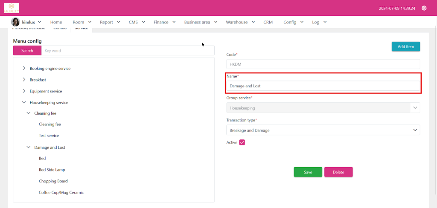
Task: Expand the Booking engine service node
Action: [24, 68]
